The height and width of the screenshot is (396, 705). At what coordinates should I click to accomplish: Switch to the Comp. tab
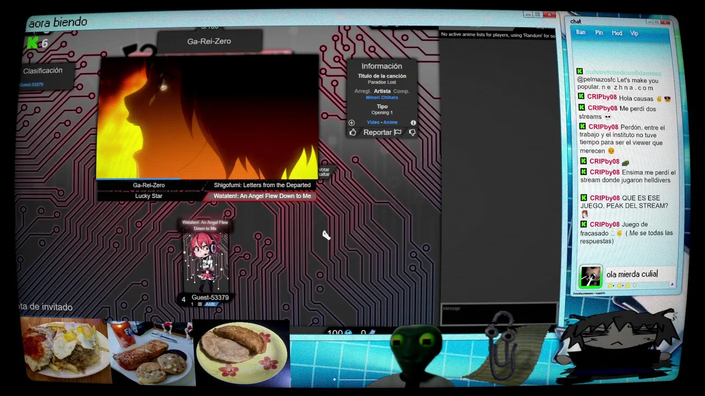click(401, 91)
